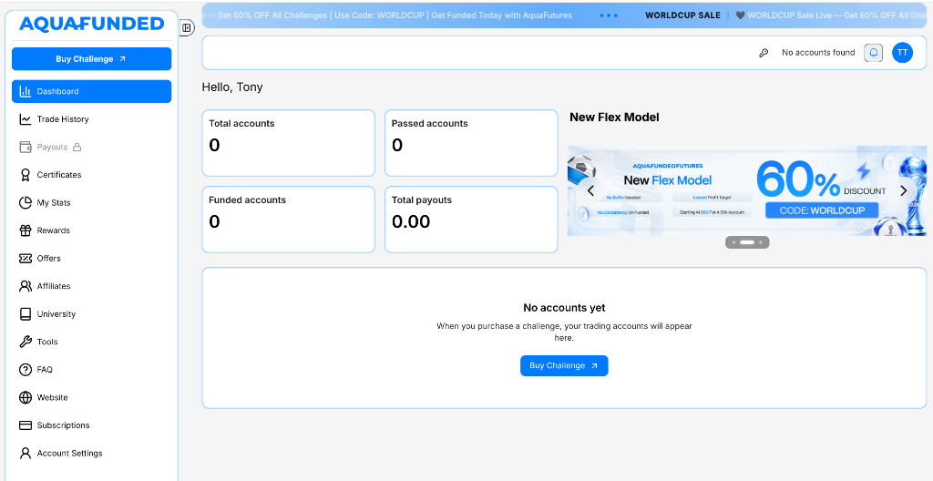
Task: Click the My Stats pie chart icon
Action: [25, 202]
